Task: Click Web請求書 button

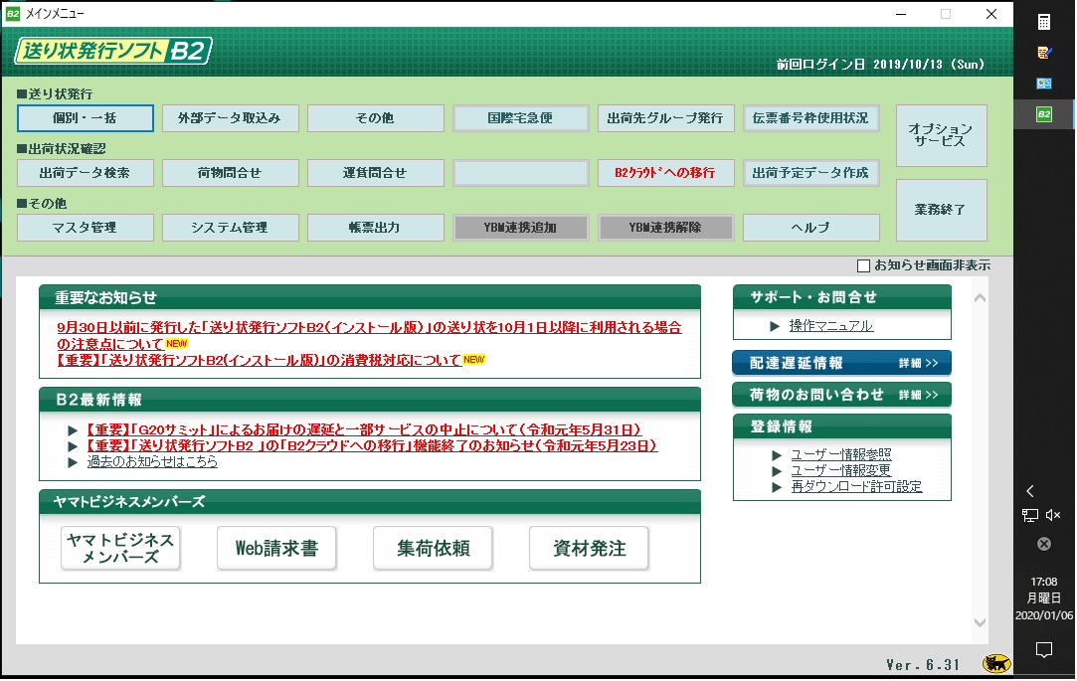Action: point(276,548)
